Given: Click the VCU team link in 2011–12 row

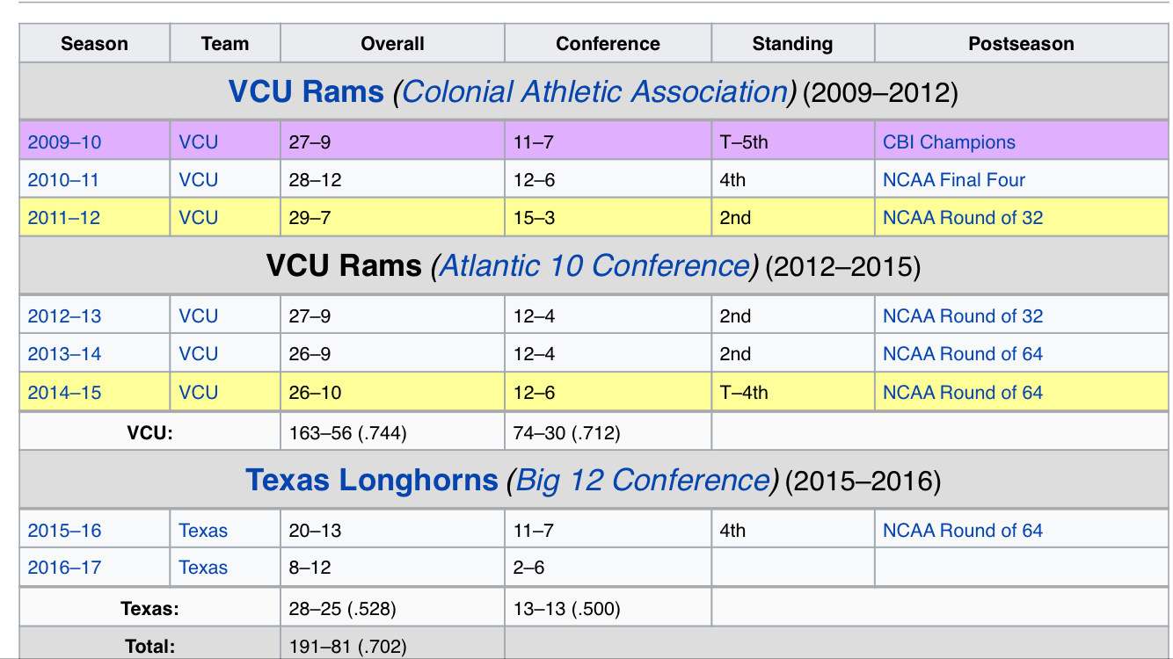Looking at the screenshot, I should tap(199, 218).
